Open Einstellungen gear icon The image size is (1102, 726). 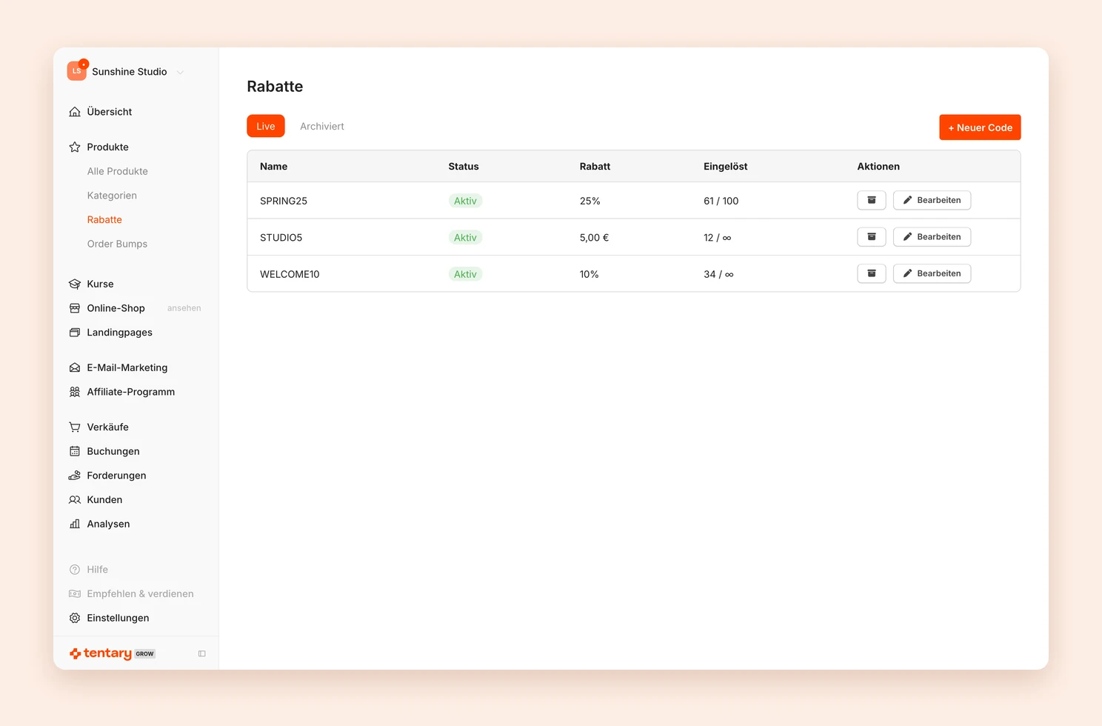coord(75,618)
